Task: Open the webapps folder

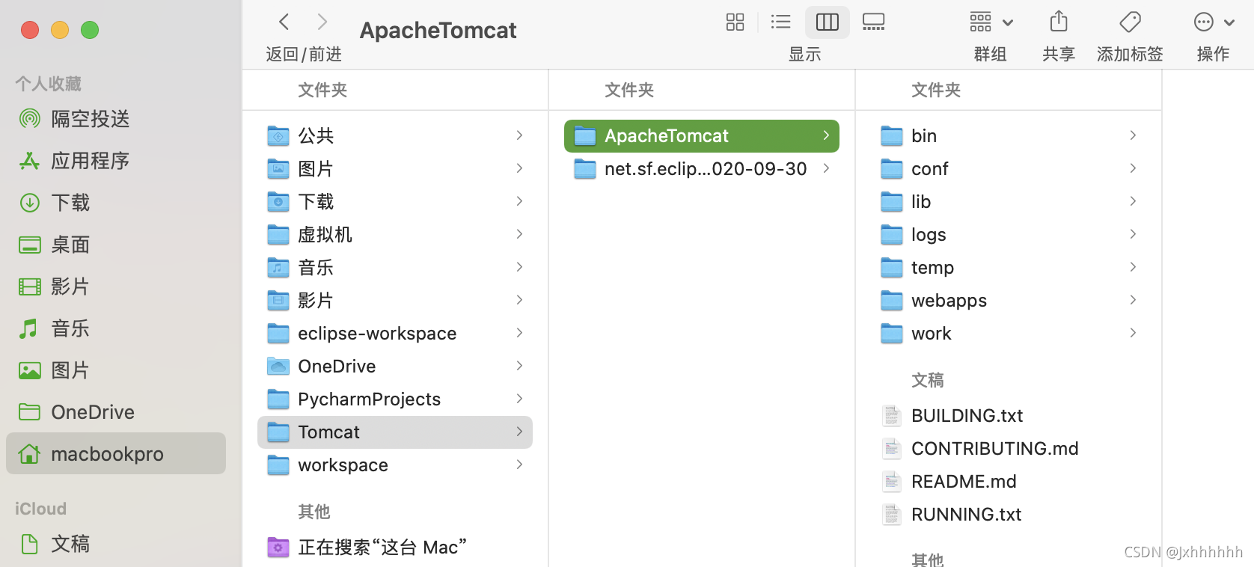Action: (x=1008, y=300)
